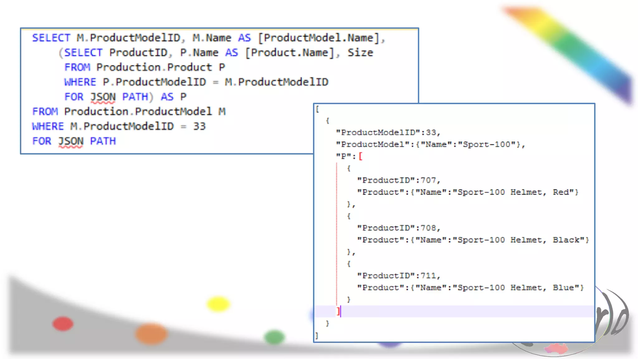Click the red dot on the gray curve
Image resolution: width=638 pixels, height=359 pixels.
pos(63,324)
